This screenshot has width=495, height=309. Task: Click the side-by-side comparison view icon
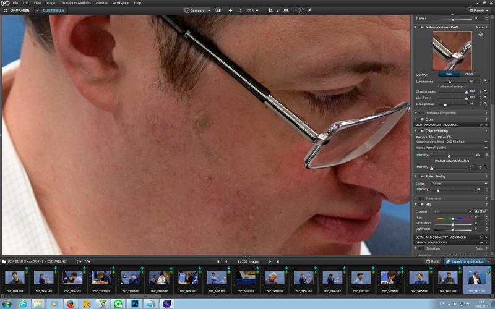218,11
